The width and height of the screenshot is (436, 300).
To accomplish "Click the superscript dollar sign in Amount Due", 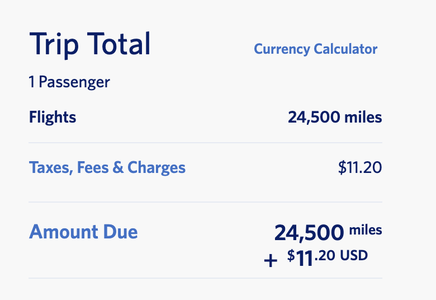I will (291, 255).
